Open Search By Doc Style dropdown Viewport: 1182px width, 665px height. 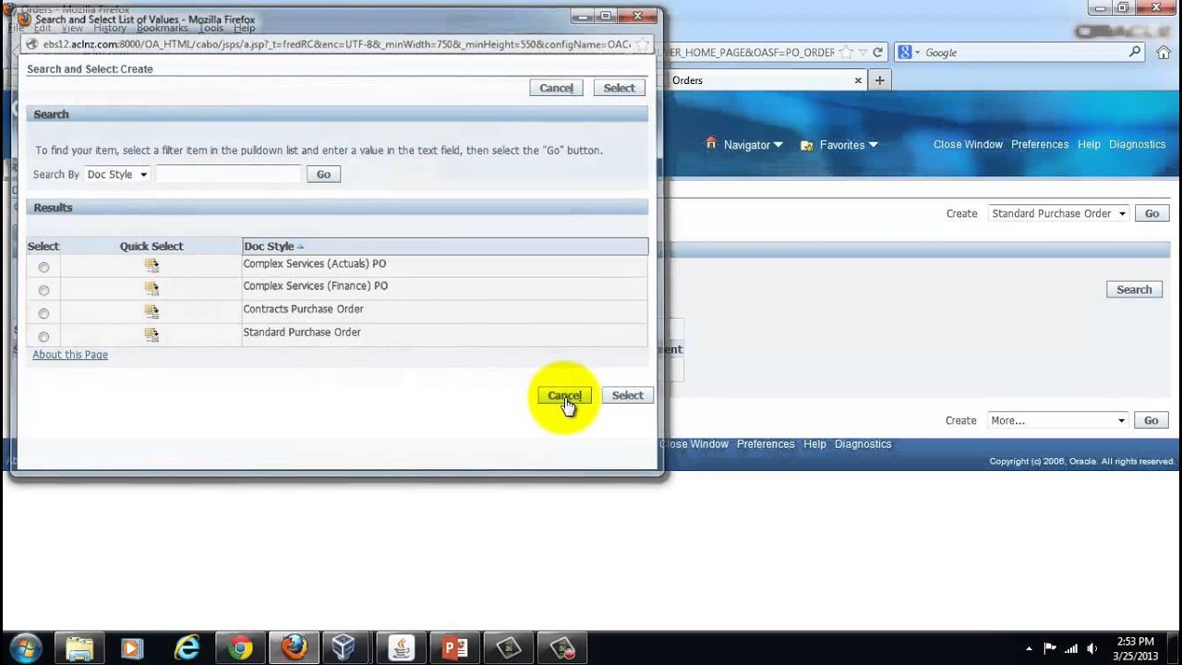coord(117,175)
